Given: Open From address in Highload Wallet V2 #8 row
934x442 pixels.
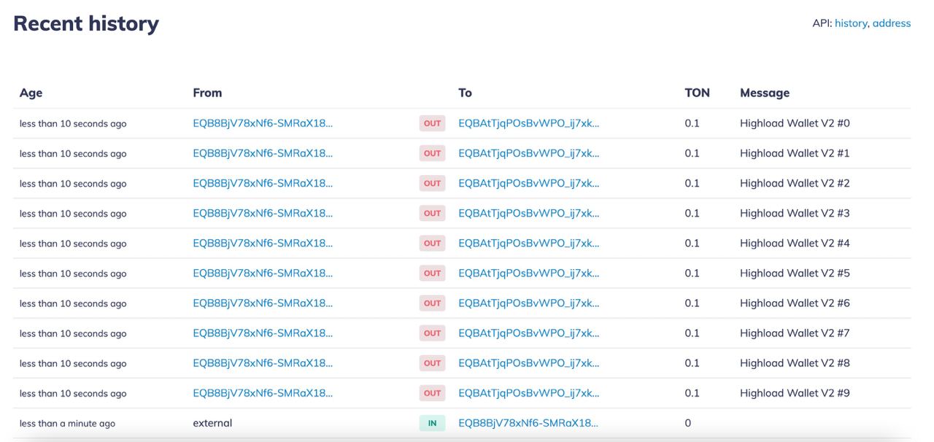Looking at the screenshot, I should coord(263,362).
